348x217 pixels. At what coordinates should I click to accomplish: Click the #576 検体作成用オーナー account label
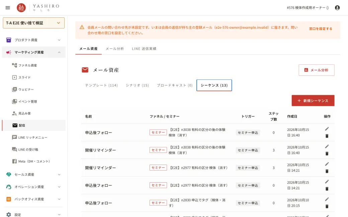coord(308,8)
